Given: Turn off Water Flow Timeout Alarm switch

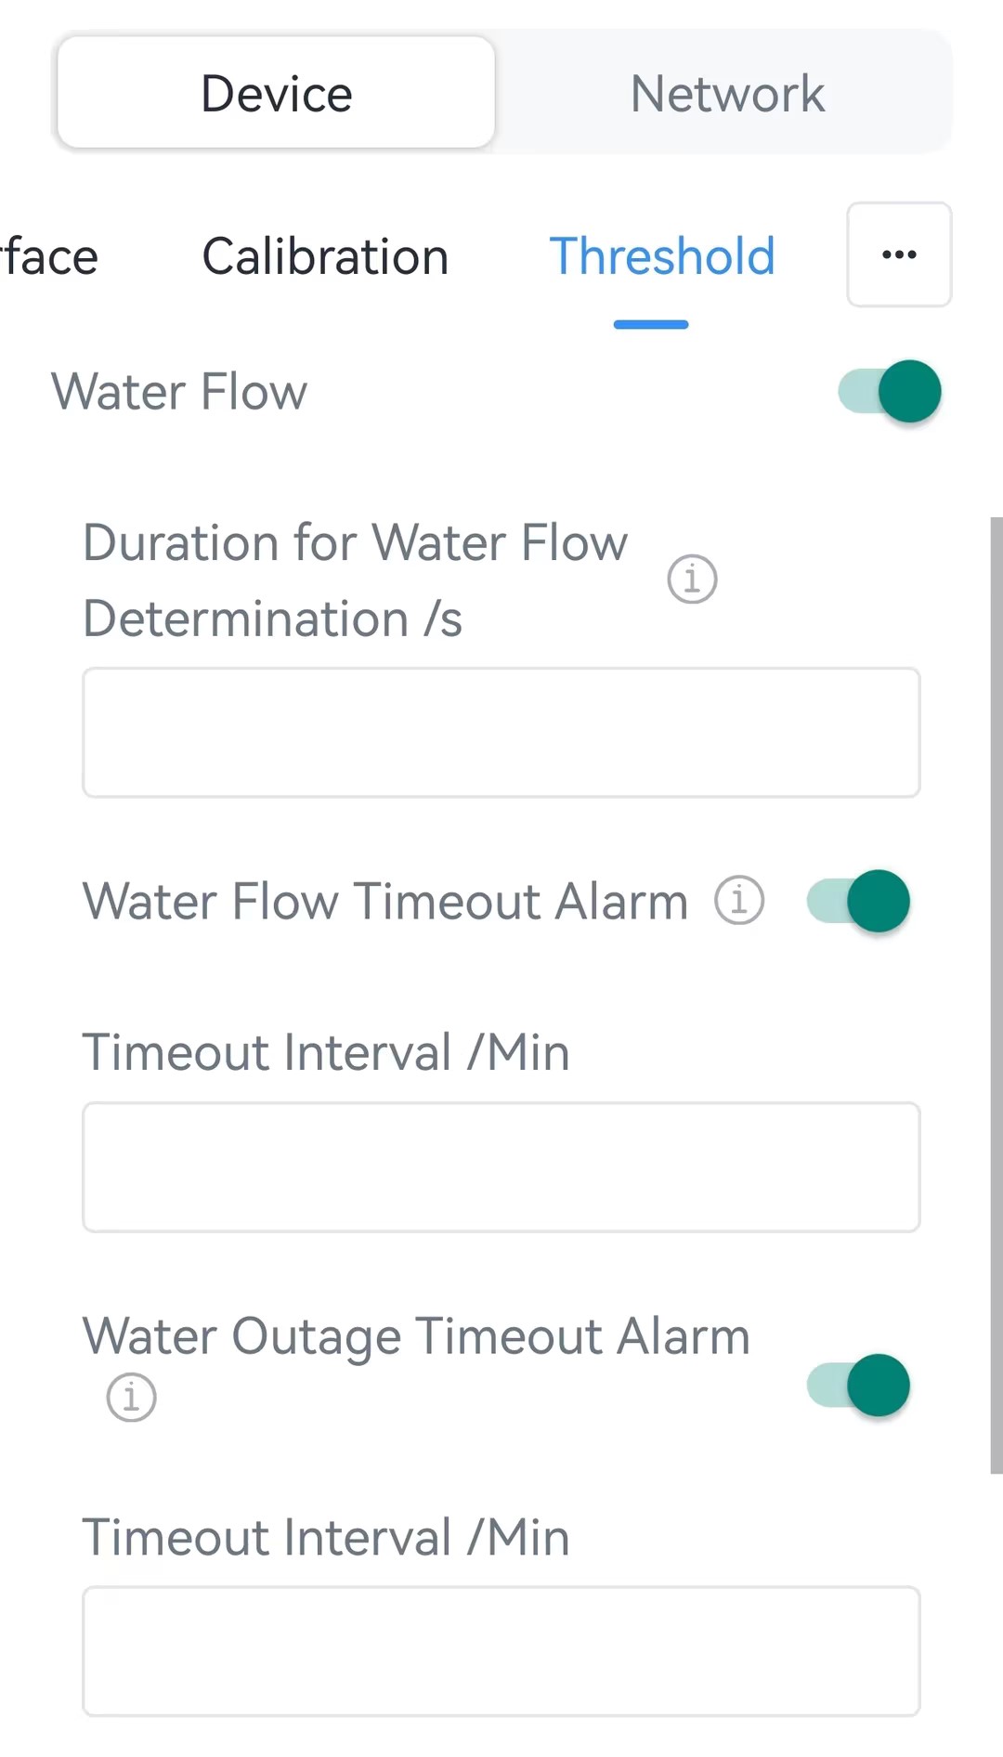Looking at the screenshot, I should 858,901.
